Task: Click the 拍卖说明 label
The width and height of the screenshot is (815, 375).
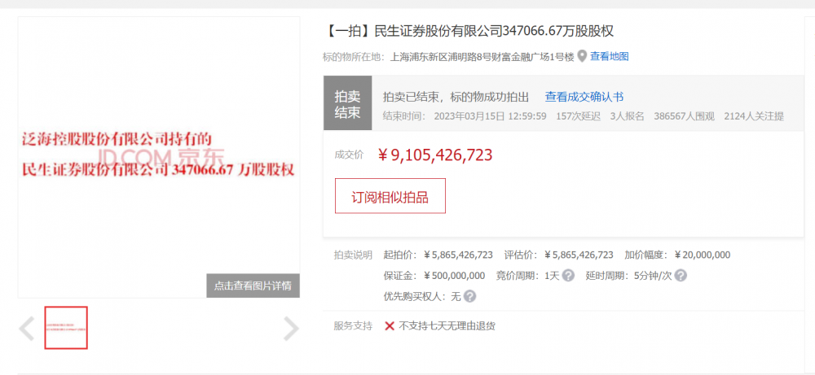Action: [353, 255]
